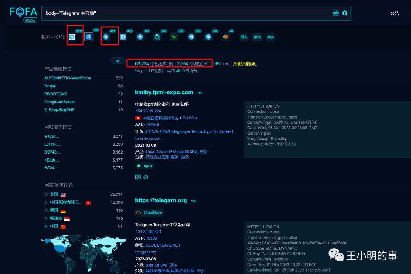
Task: Select the Telegram icon with 362 badge
Action: point(140,36)
